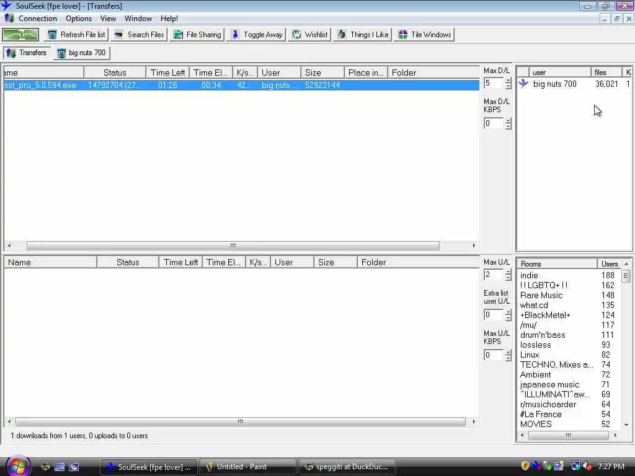
Task: Increase Extra list user U/L value
Action: point(508,312)
